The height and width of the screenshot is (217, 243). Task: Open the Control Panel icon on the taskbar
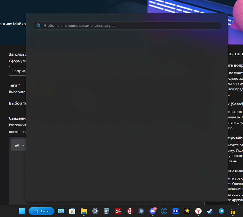click(x=61, y=211)
